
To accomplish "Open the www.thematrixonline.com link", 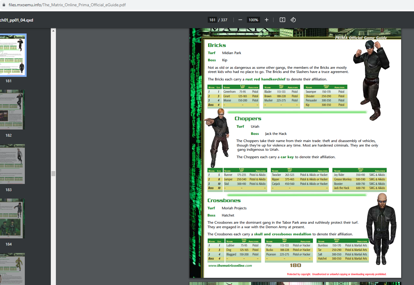I will [230, 266].
